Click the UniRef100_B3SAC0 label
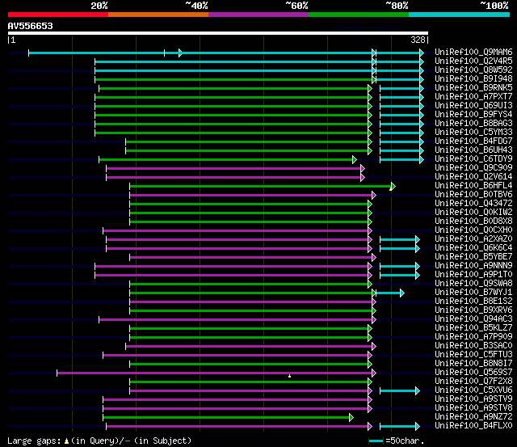The height and width of the screenshot is (447, 517). click(473, 346)
